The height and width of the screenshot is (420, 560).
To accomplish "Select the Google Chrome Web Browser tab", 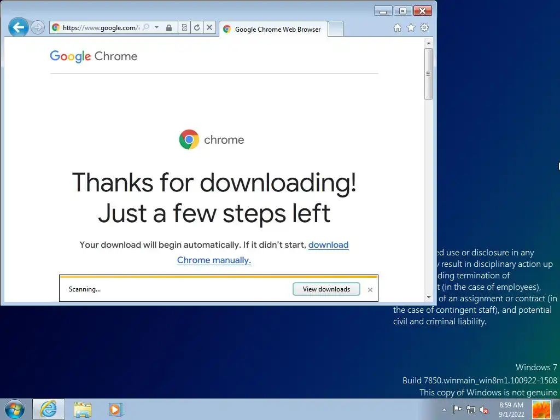I will [273, 30].
